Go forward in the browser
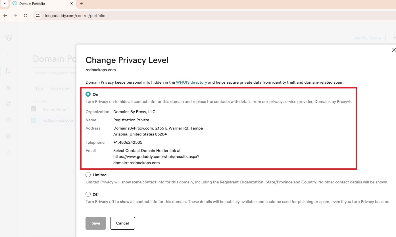396x237 pixels. (x=15, y=16)
